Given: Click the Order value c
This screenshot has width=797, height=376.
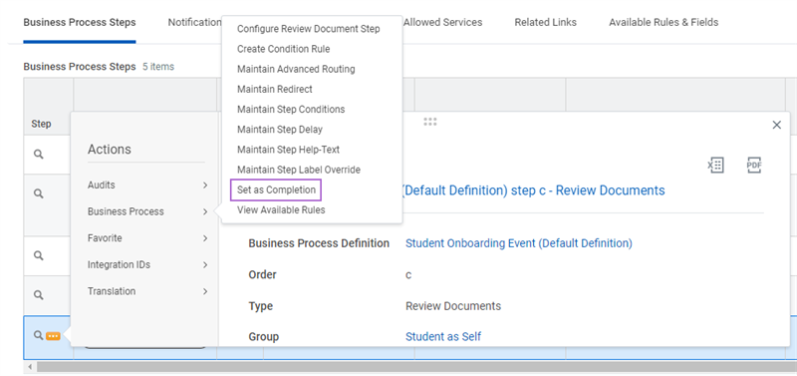Looking at the screenshot, I should (x=408, y=274).
